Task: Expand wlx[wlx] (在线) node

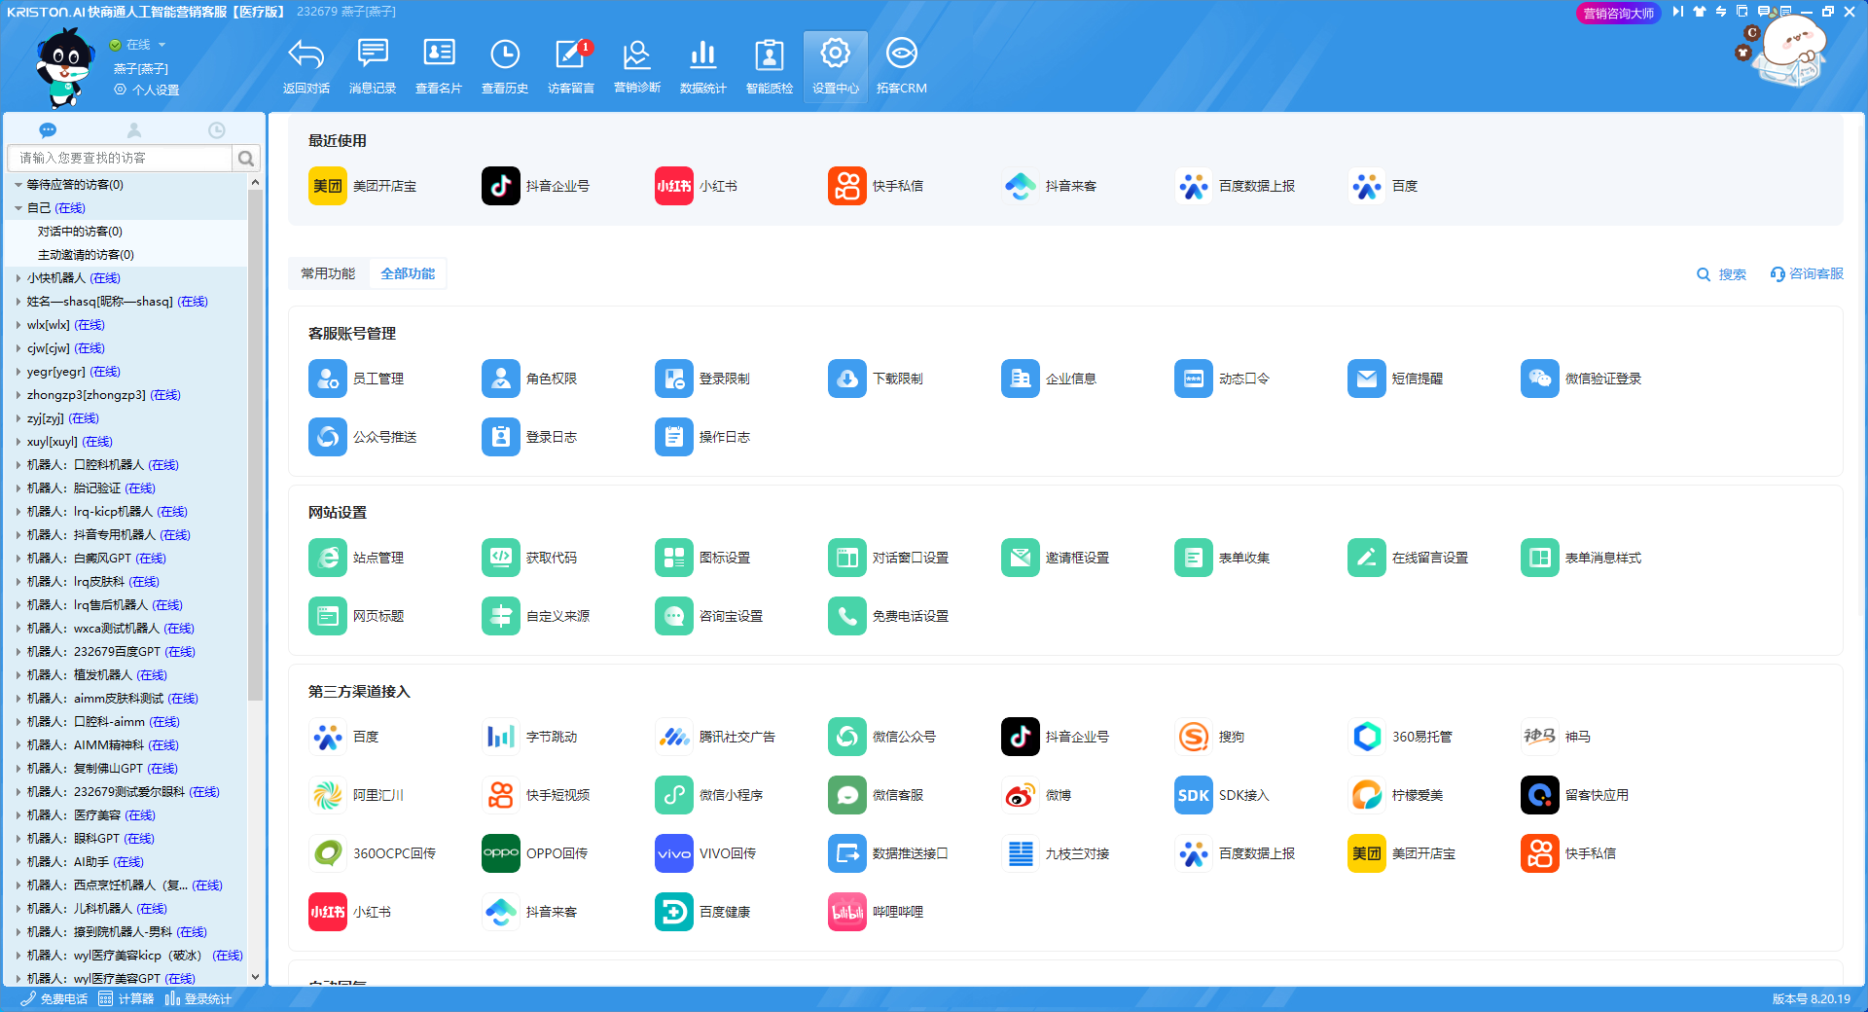Action: coord(18,325)
